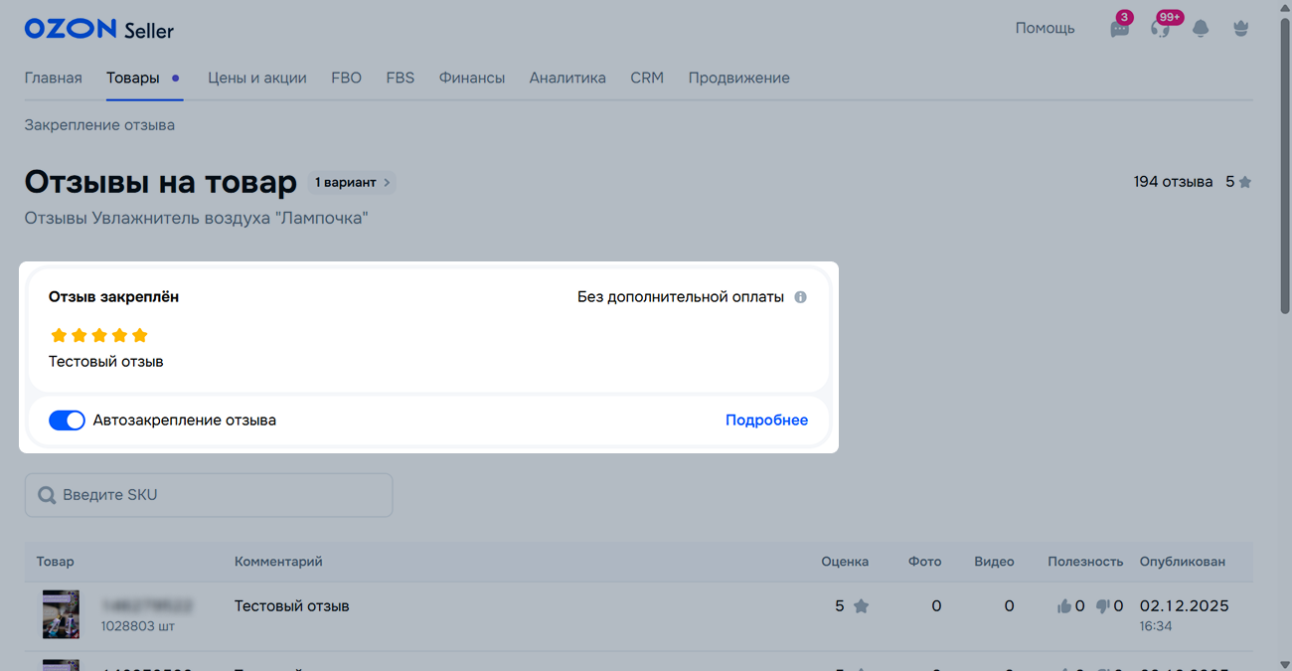Disable the 'Автозакрепление отзыва' toggle
Image resolution: width=1292 pixels, height=671 pixels.
(67, 420)
